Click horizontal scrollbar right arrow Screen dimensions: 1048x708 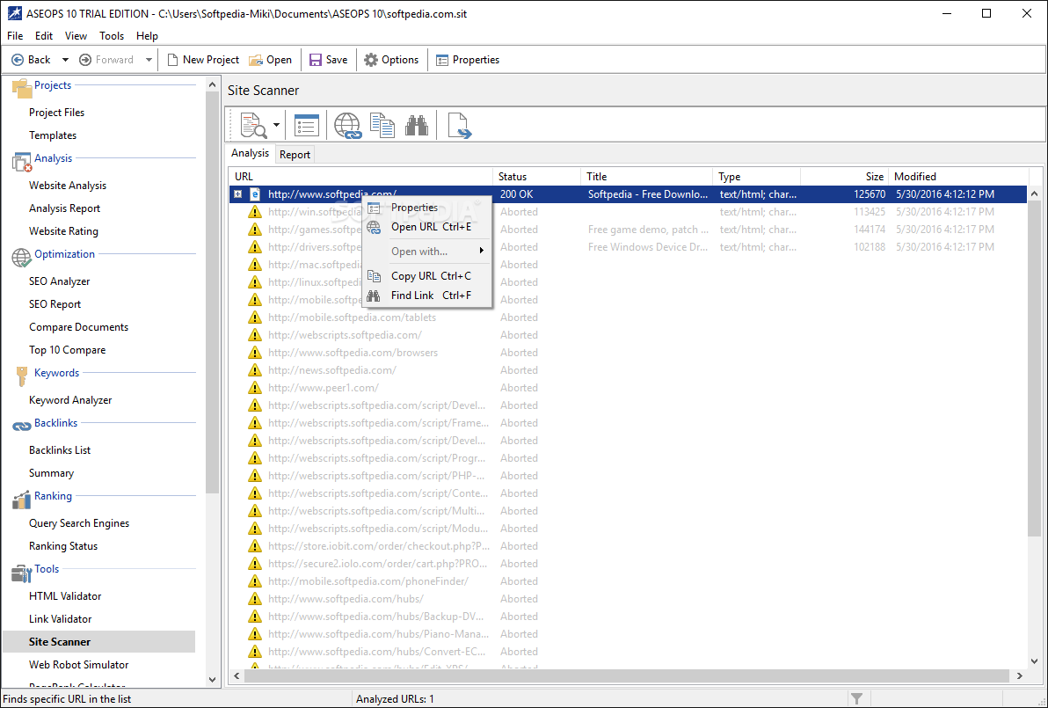pos(1020,676)
